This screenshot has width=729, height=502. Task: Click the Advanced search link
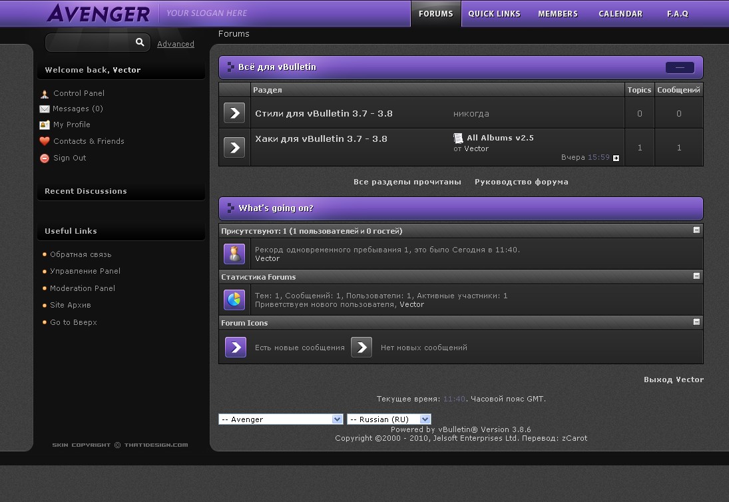(x=176, y=44)
